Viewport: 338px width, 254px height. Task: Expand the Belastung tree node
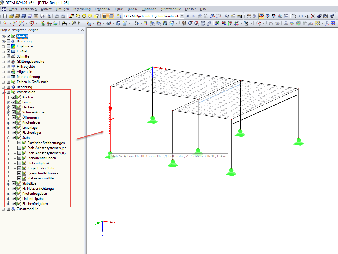3,41
